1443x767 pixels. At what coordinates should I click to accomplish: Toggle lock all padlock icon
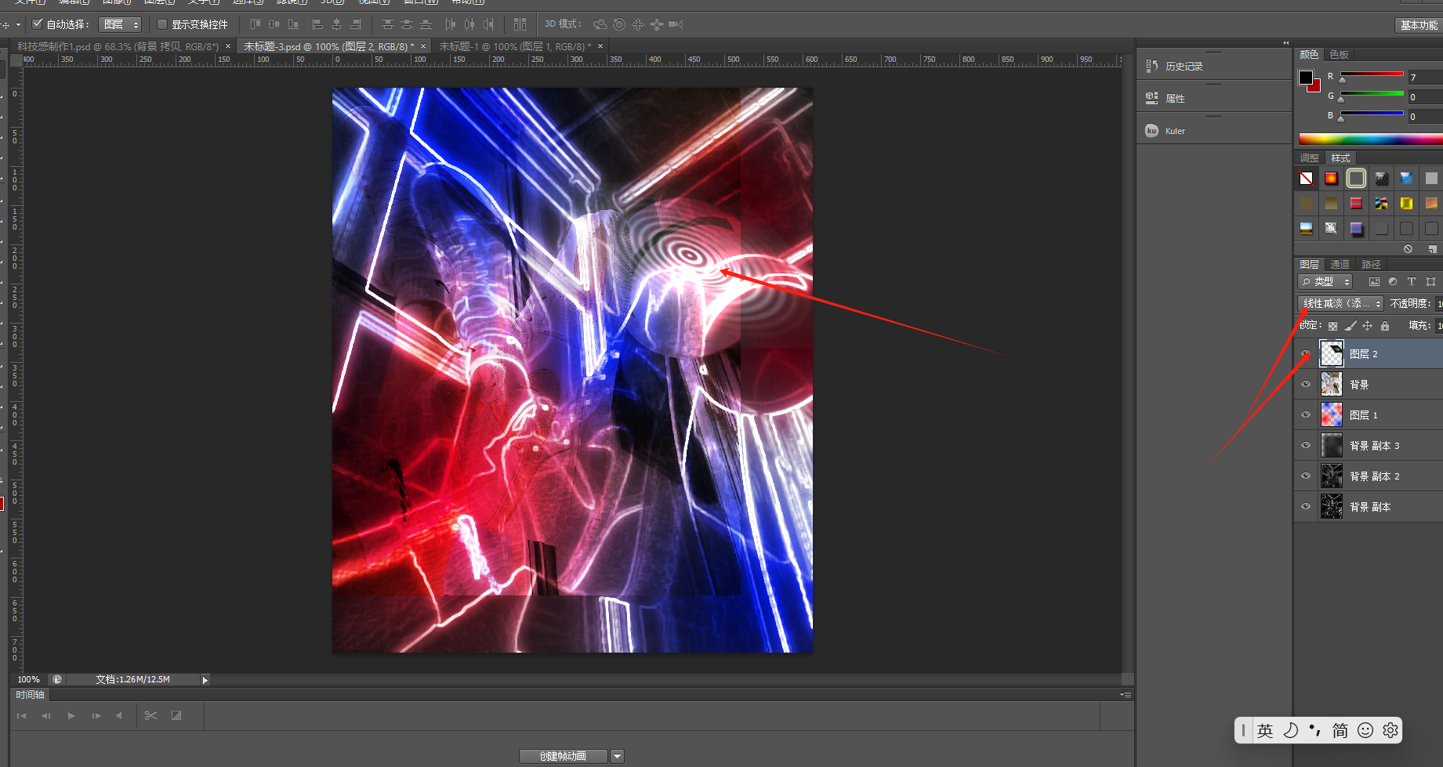[1385, 326]
